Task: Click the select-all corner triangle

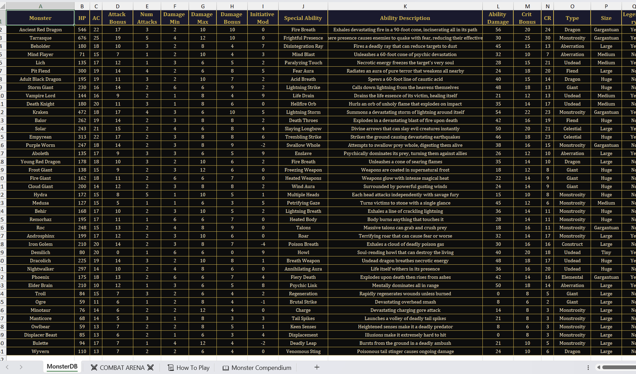Action: 3,6
